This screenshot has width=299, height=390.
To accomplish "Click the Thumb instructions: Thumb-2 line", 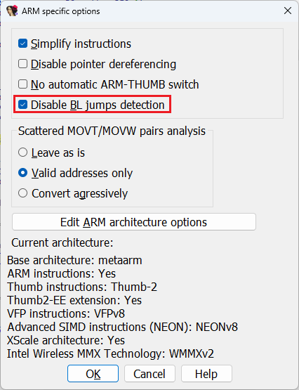I will coord(82,287).
